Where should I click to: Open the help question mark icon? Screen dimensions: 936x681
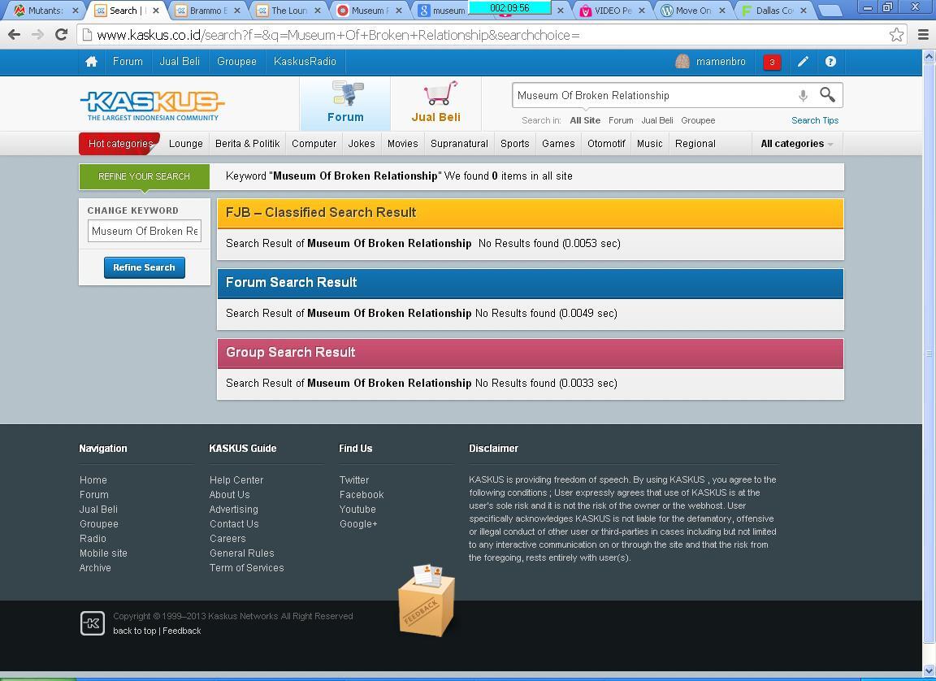coord(830,62)
